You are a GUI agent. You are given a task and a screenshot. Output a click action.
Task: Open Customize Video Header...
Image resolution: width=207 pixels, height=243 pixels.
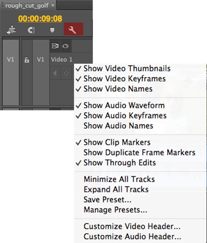click(x=140, y=226)
